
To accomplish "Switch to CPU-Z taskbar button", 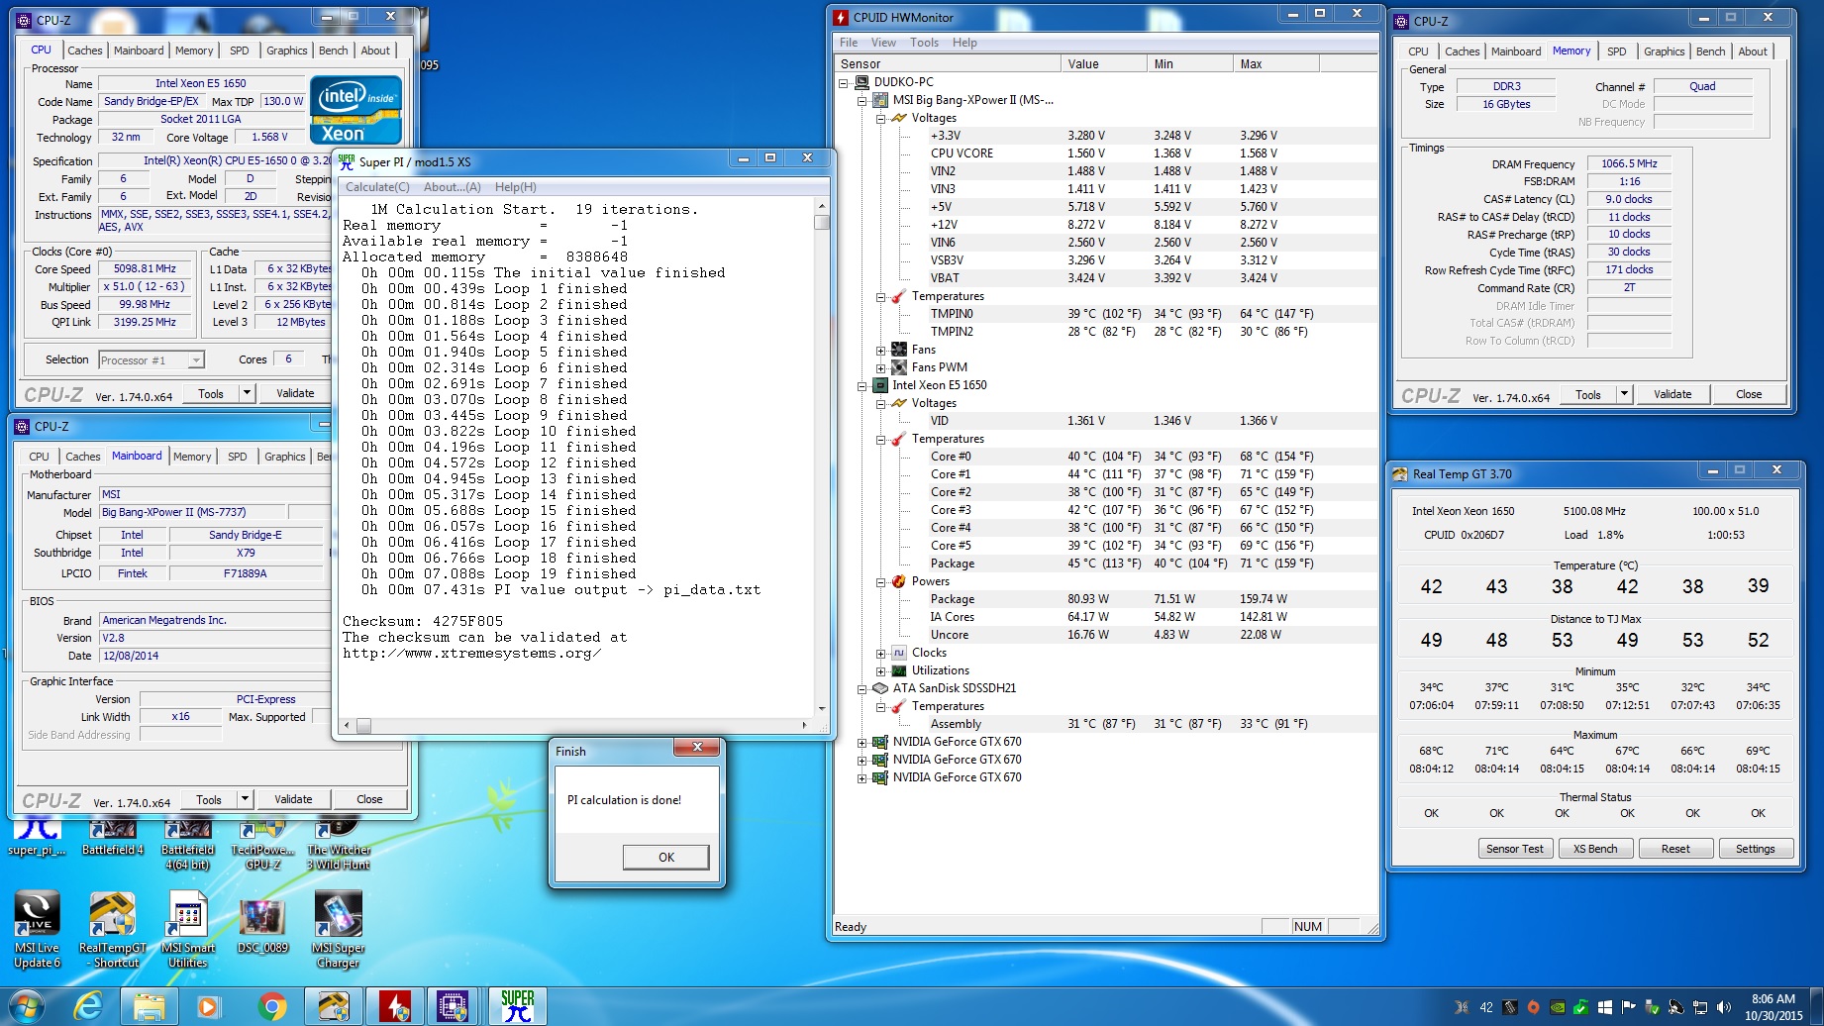I will (453, 1006).
